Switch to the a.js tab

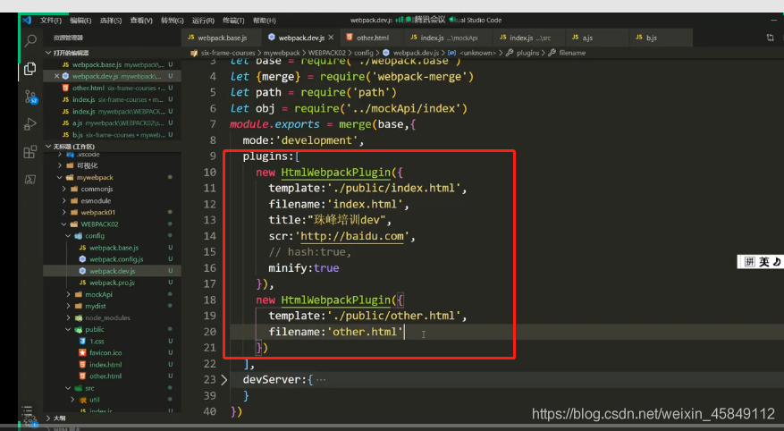pos(597,38)
